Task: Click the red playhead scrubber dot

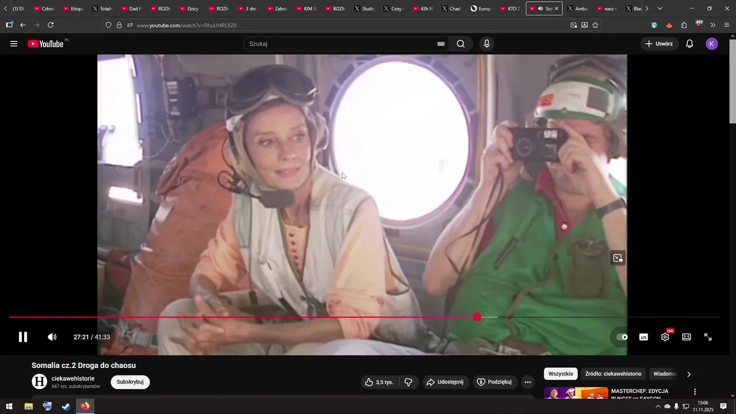Action: 477,317
